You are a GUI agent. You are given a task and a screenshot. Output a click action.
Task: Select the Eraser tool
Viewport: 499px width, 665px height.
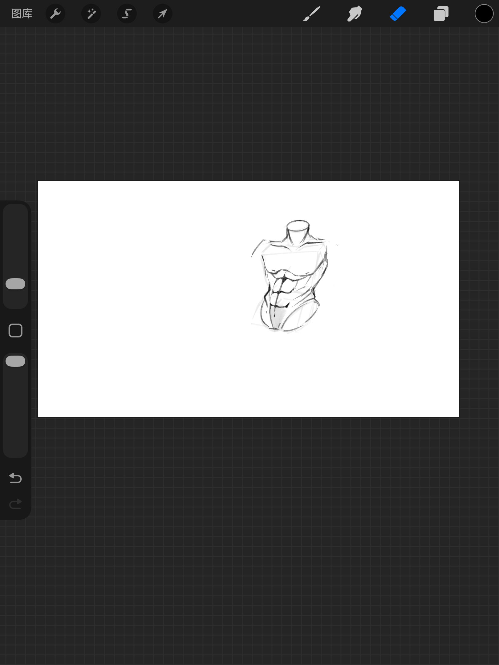(x=398, y=14)
